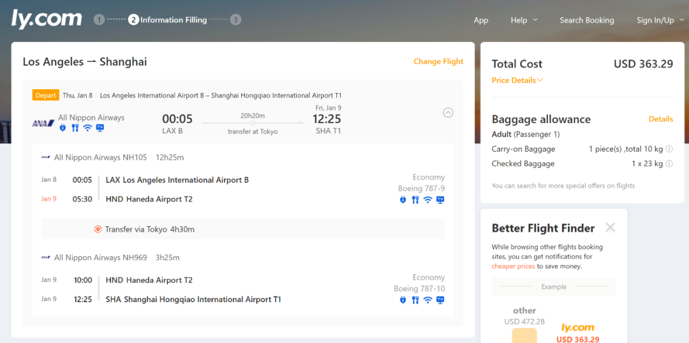The width and height of the screenshot is (689, 343).
Task: Open the App menu item
Action: point(480,20)
